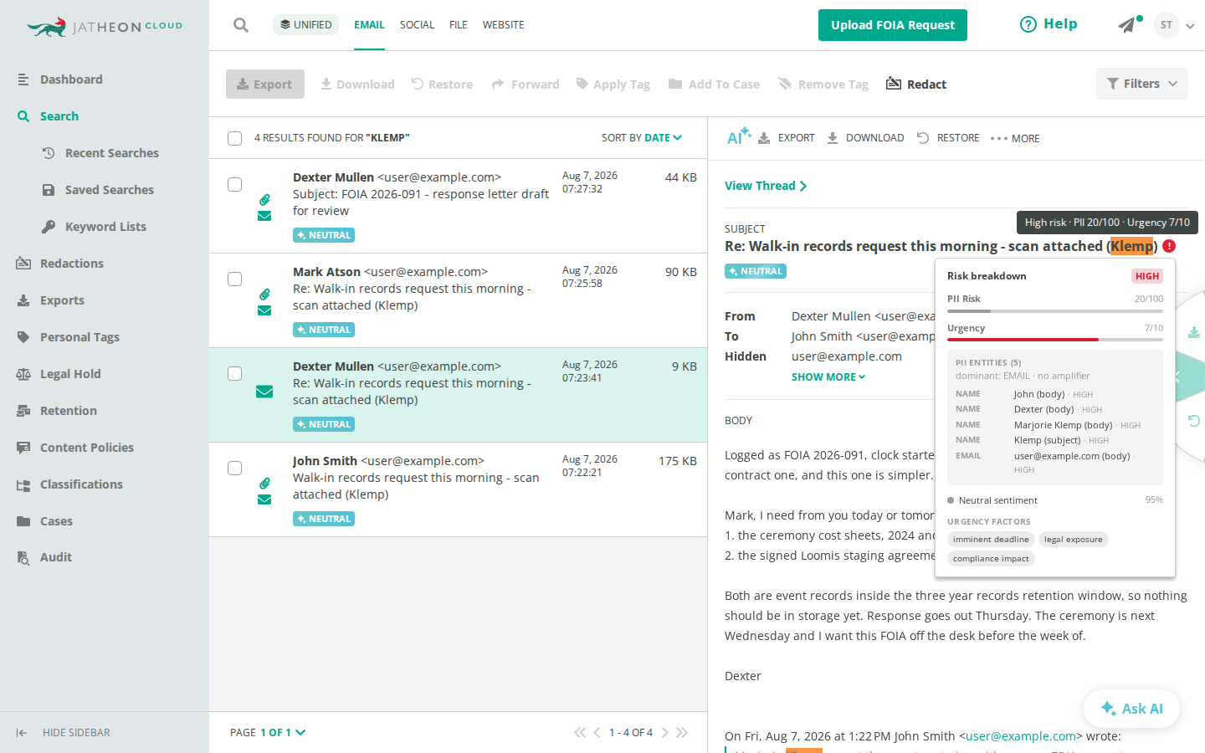Image resolution: width=1205 pixels, height=753 pixels.
Task: Open the notifications megaphone icon
Action: [x=1127, y=25]
